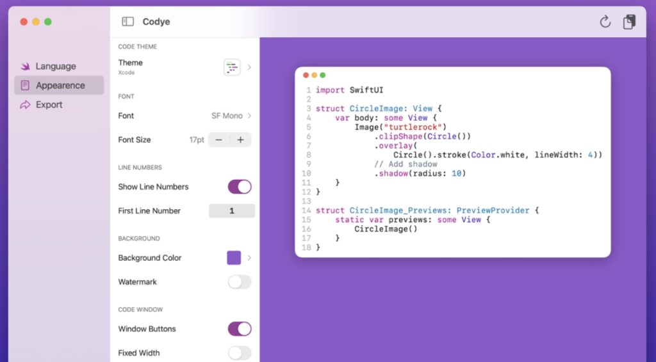The width and height of the screenshot is (656, 362).
Task: Select the Appearence sidebar item
Action: 59,85
